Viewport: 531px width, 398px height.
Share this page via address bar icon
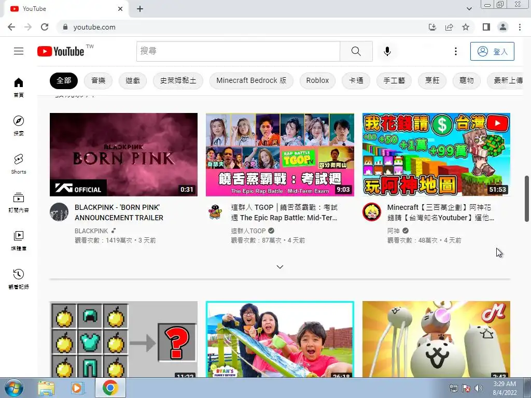449,27
